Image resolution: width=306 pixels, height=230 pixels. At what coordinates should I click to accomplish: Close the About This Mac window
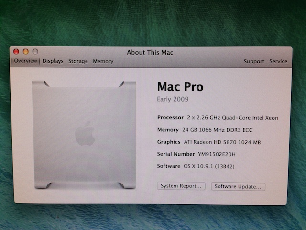click(16, 52)
